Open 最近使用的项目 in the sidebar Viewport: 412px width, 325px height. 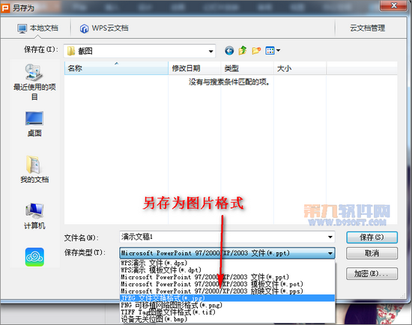34,82
